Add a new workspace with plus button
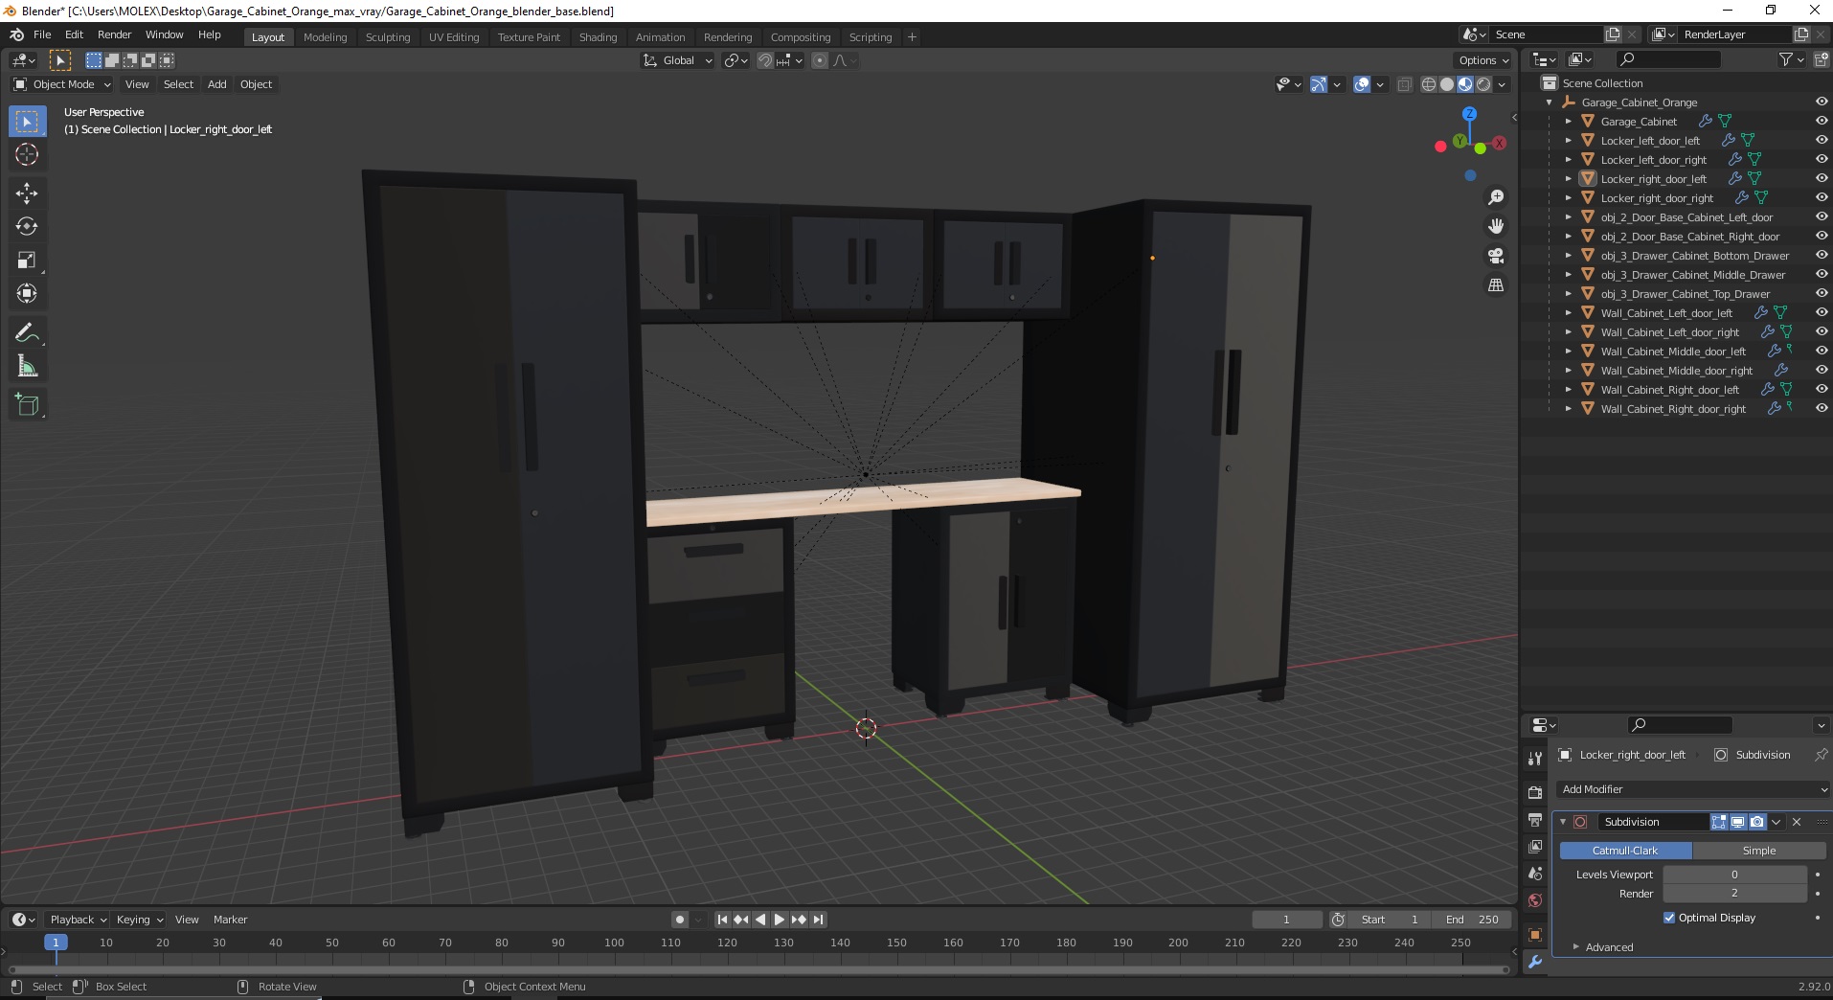 (x=912, y=37)
